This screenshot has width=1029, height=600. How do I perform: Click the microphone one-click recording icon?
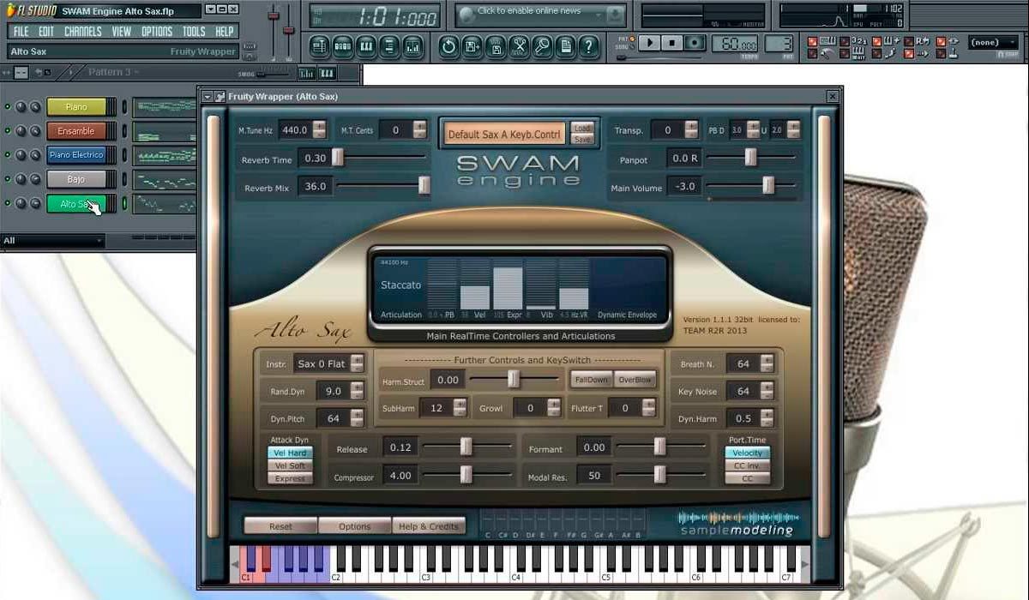pos(541,46)
